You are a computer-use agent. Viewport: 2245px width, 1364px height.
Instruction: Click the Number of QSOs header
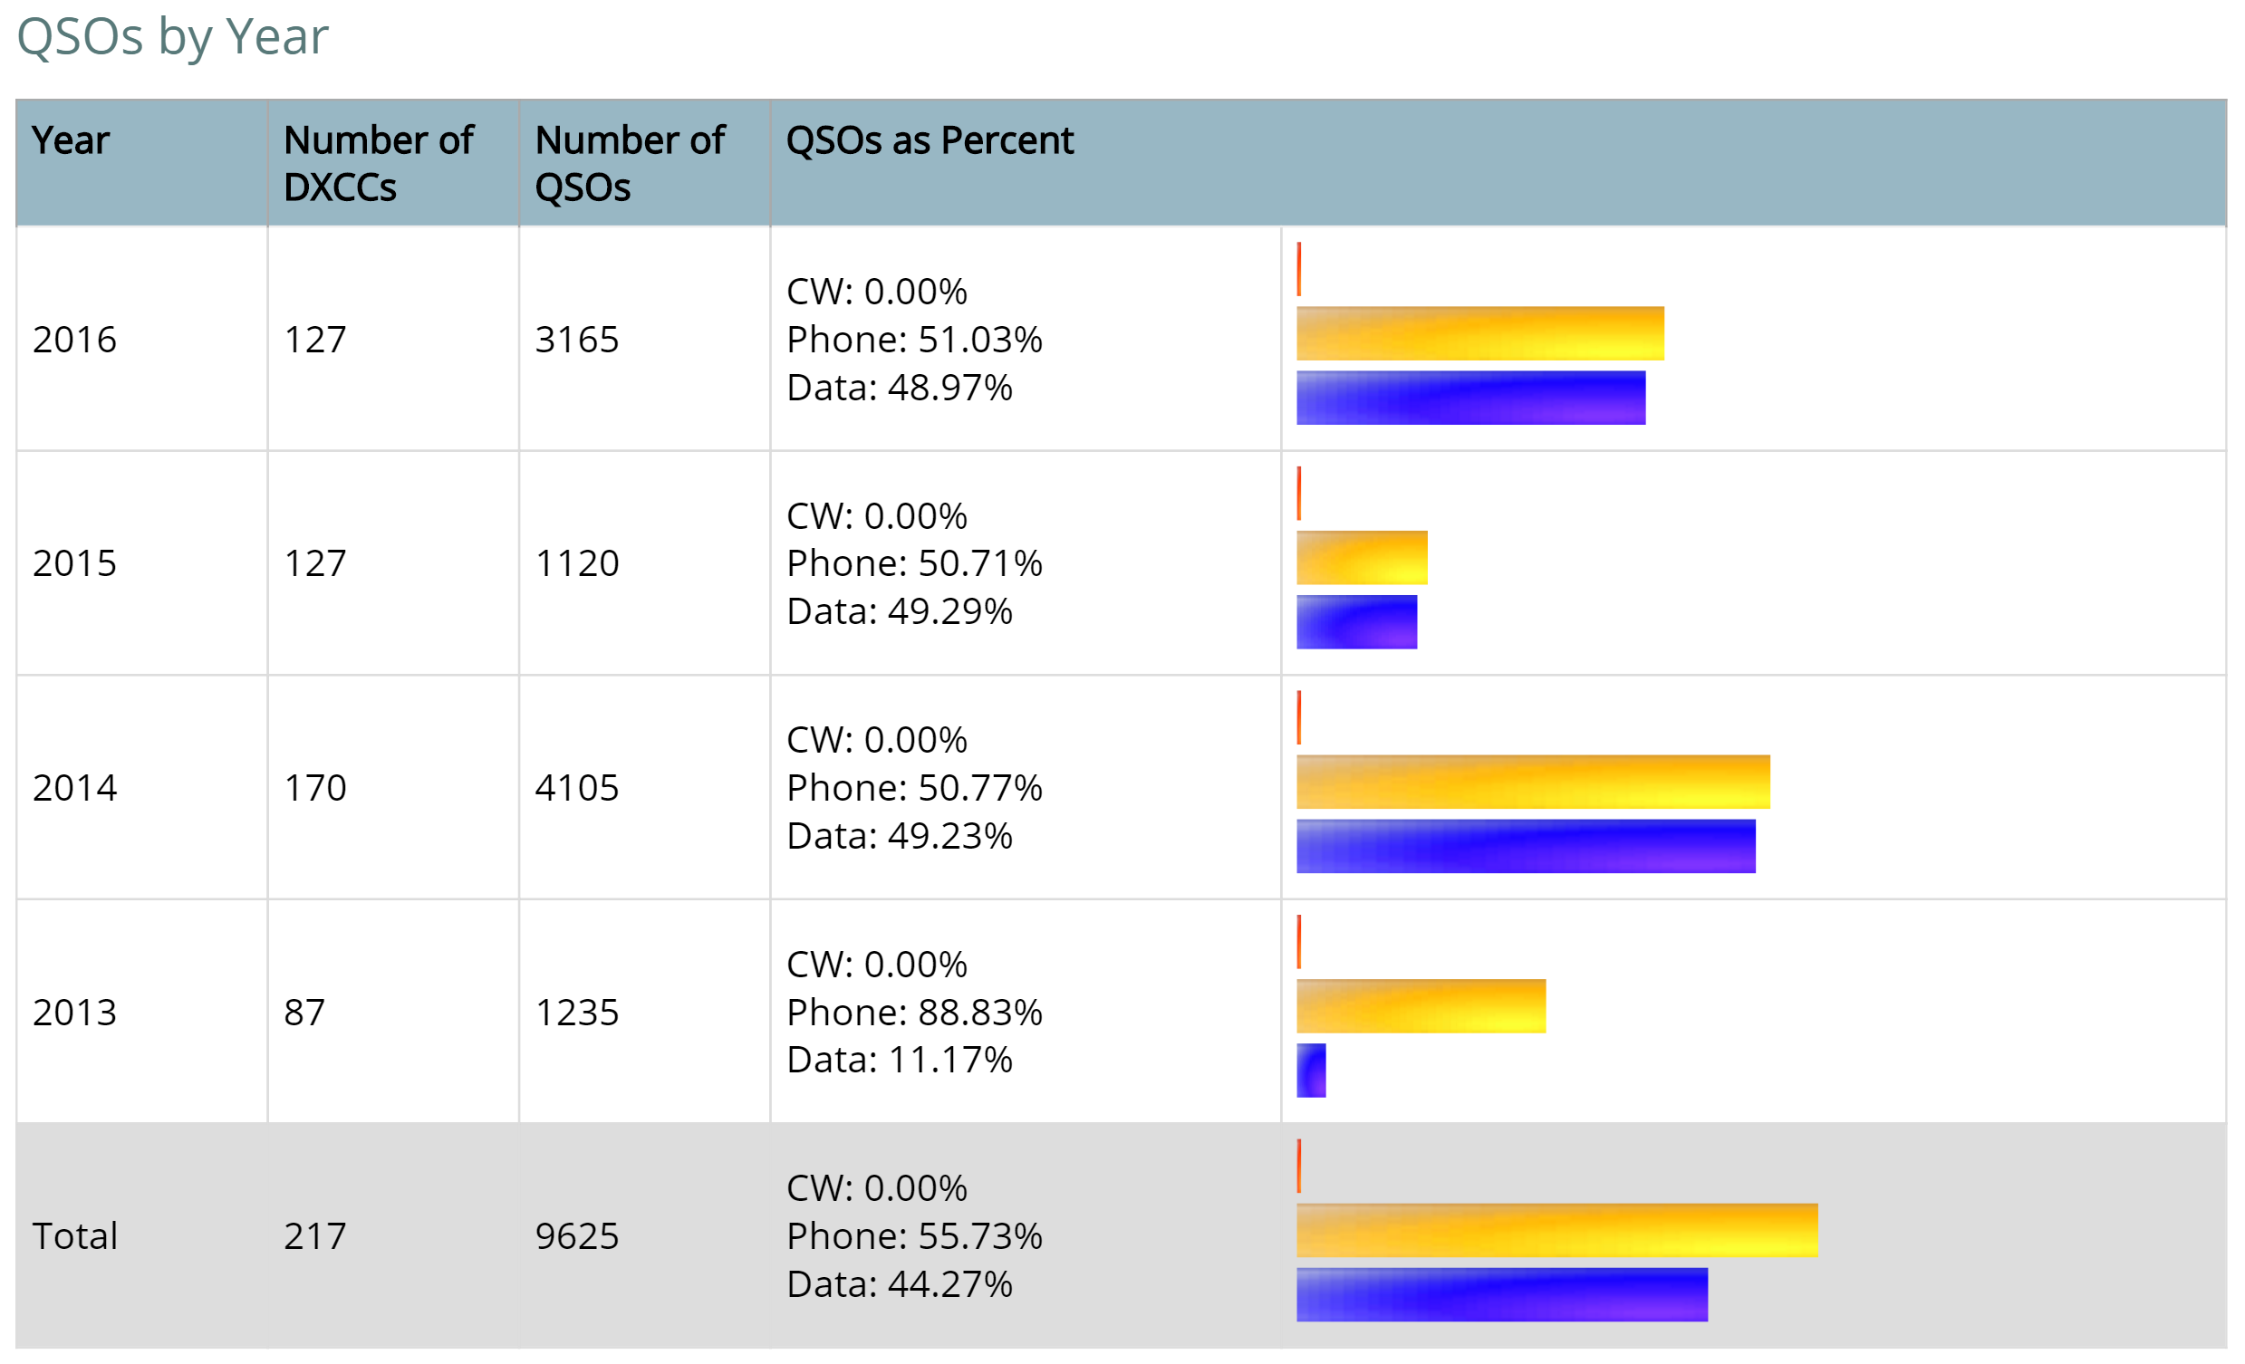click(630, 164)
